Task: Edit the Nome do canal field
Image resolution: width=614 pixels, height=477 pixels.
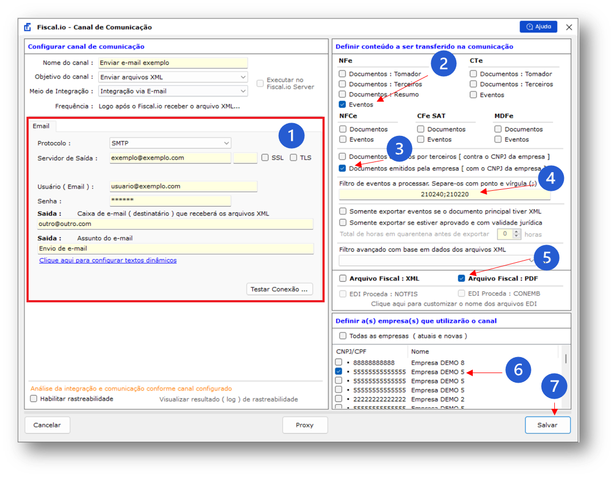Action: [173, 63]
